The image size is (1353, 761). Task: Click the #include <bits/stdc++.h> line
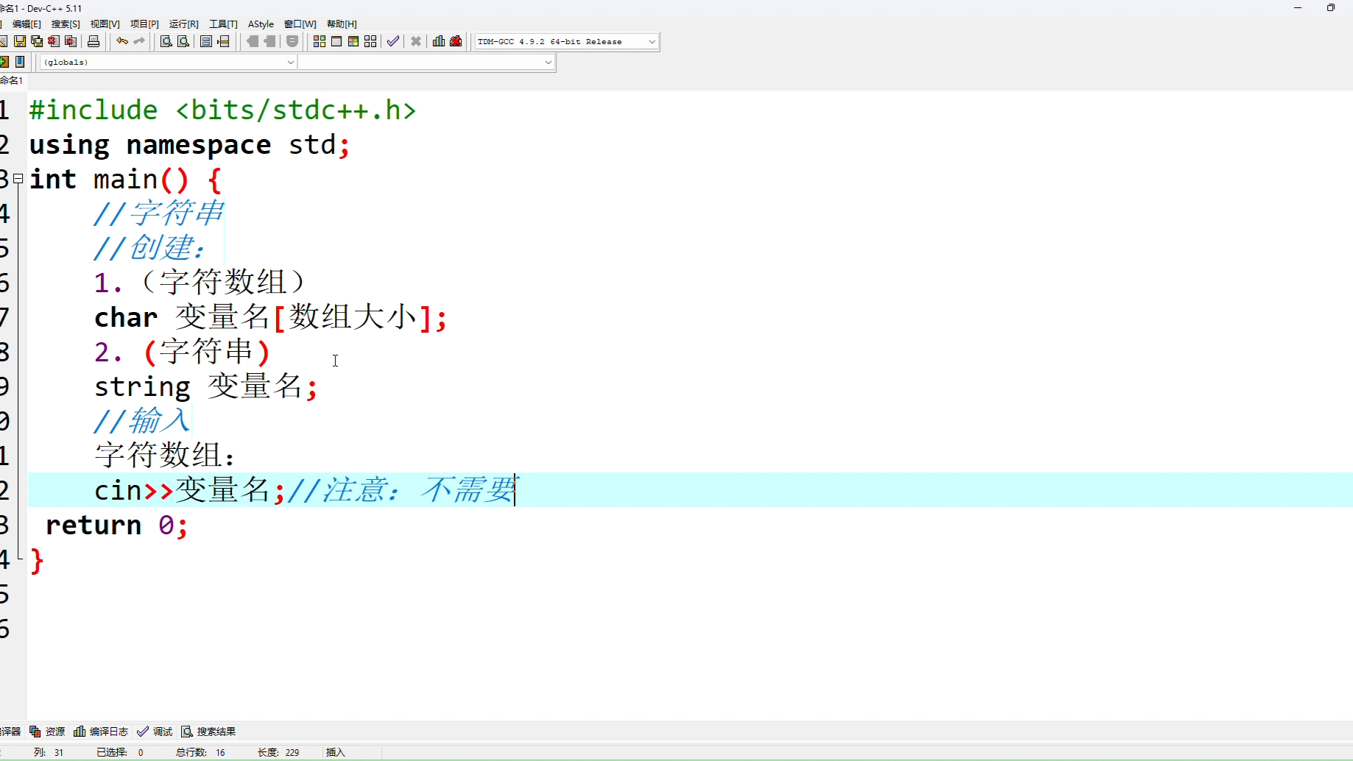pyautogui.click(x=222, y=110)
